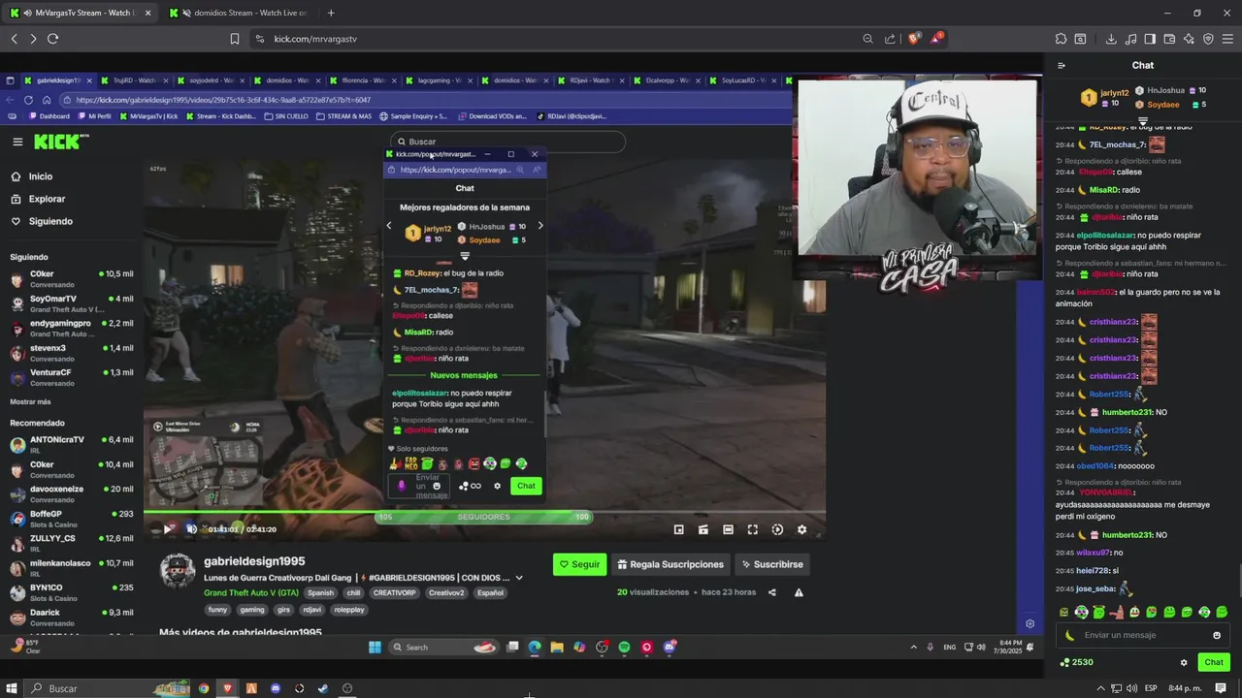This screenshot has height=698, width=1242.
Task: Click the Buscar search box on Kick
Action: (x=507, y=142)
